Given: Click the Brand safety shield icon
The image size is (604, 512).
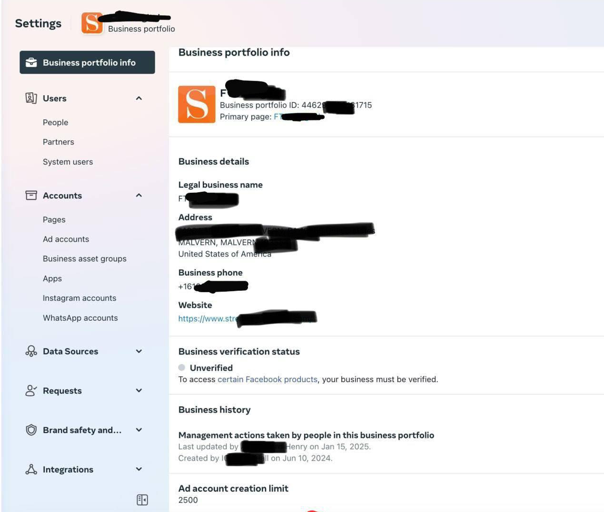Looking at the screenshot, I should [31, 430].
